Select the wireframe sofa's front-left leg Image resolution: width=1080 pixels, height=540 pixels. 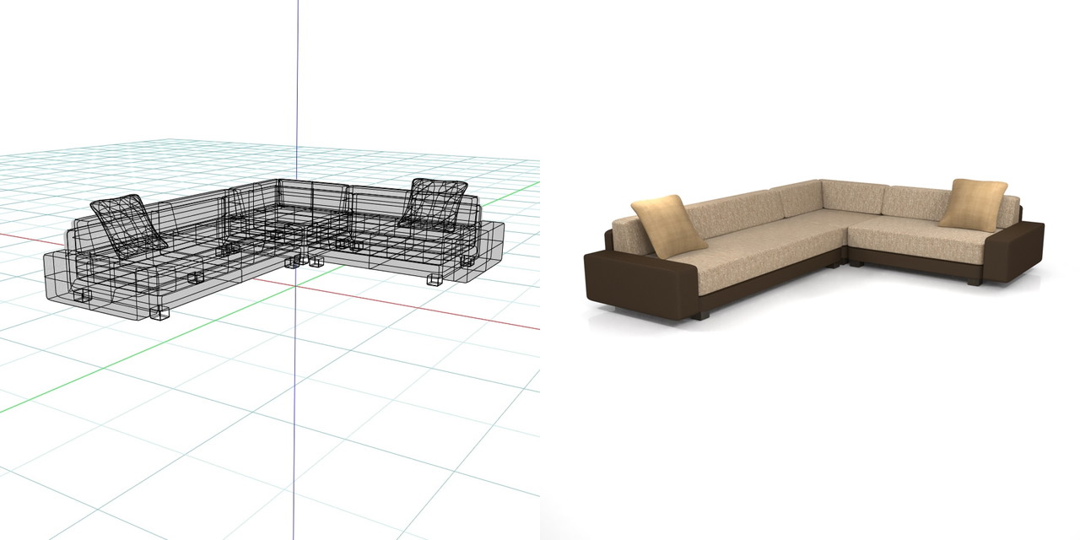(159, 311)
